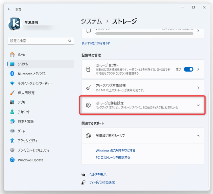Viewport: 213px width, 194px height.
Task: Click the search magnifier icon
Action: (x=70, y=41)
